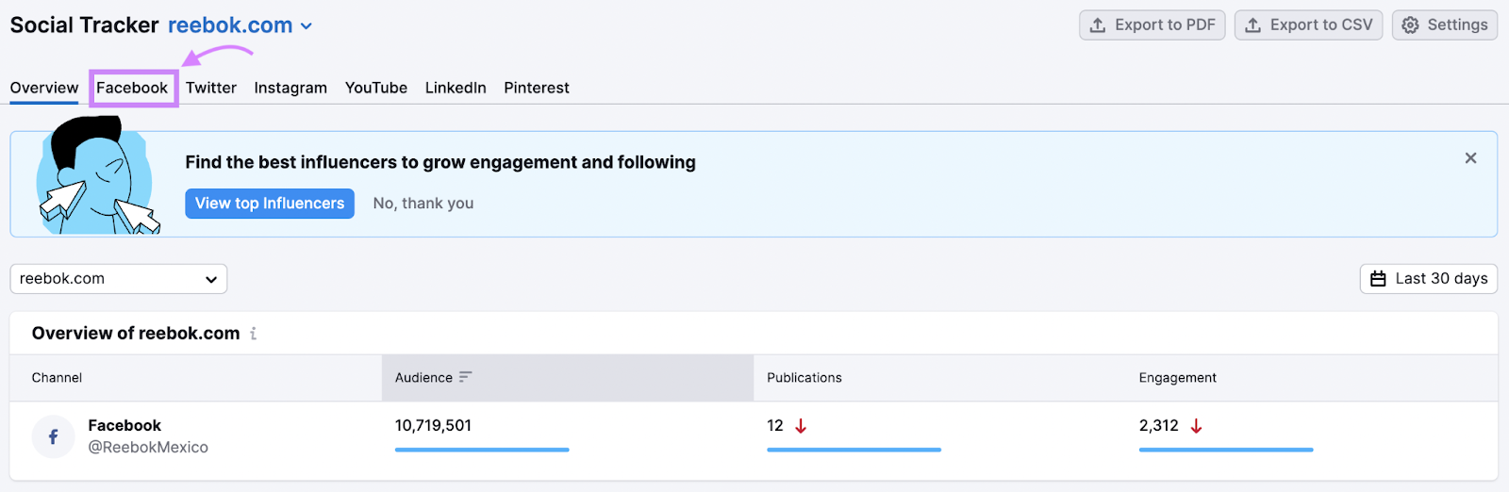Click the Facebook channel logo icon

[53, 436]
